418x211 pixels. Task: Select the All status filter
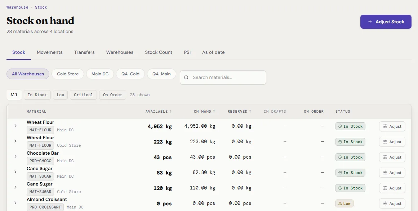click(14, 95)
